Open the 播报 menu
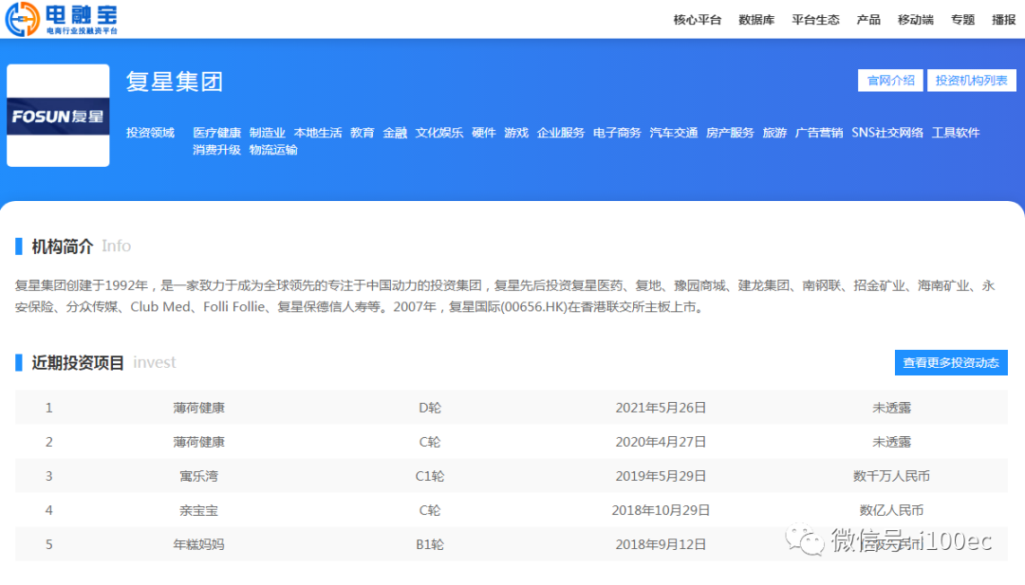The width and height of the screenshot is (1025, 585). click(x=1003, y=20)
